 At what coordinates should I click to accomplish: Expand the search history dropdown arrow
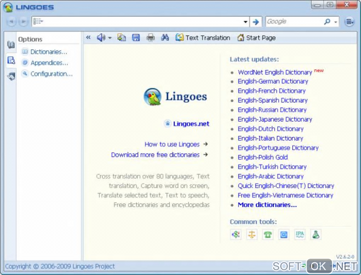coord(245,22)
